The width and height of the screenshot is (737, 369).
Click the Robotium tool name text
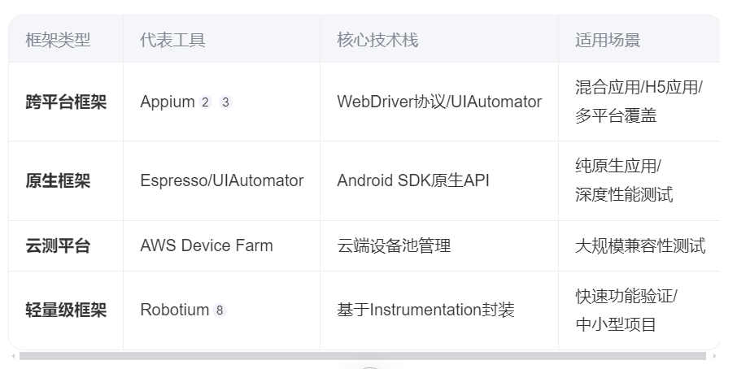coord(174,310)
